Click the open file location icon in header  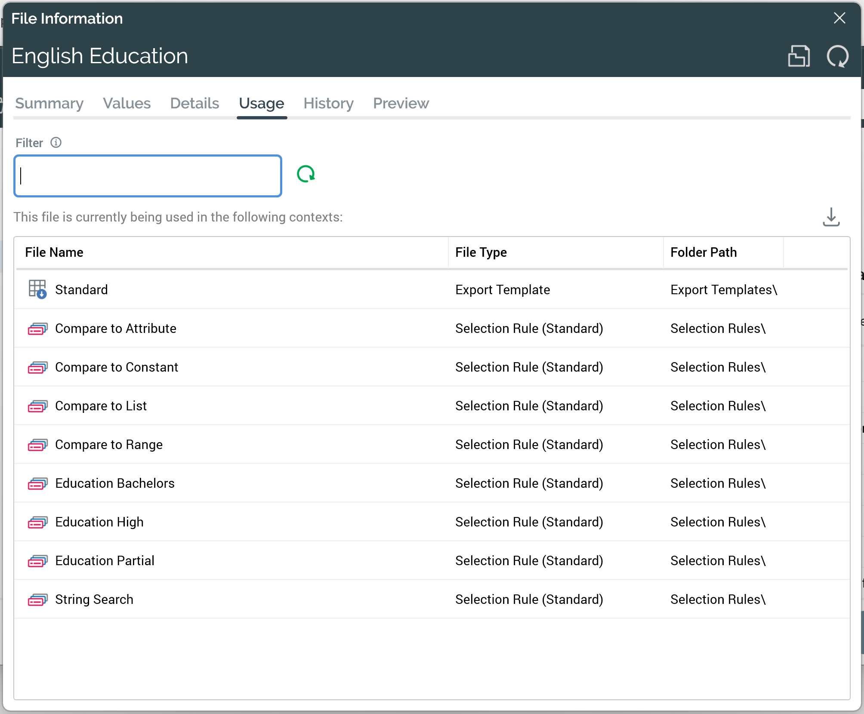(799, 56)
